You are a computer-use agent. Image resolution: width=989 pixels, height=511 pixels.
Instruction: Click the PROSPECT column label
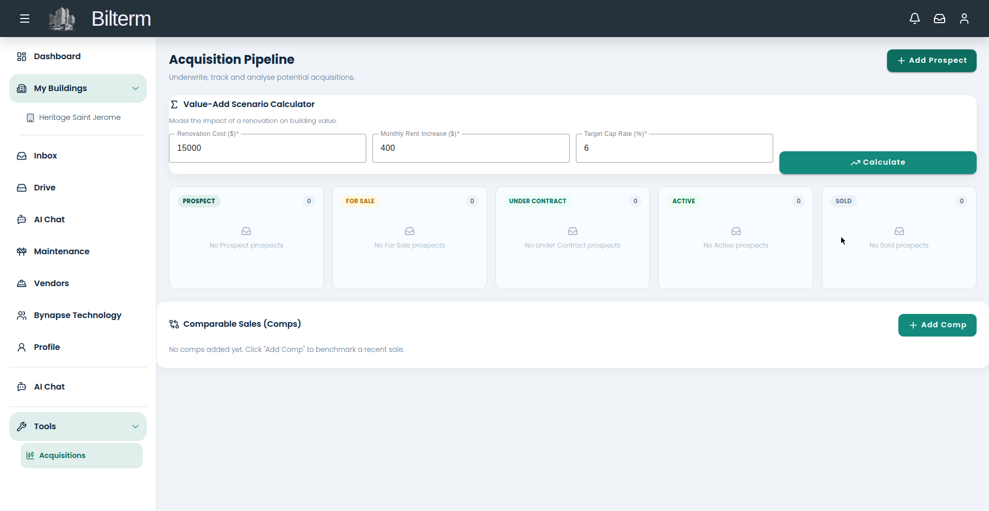click(x=199, y=201)
